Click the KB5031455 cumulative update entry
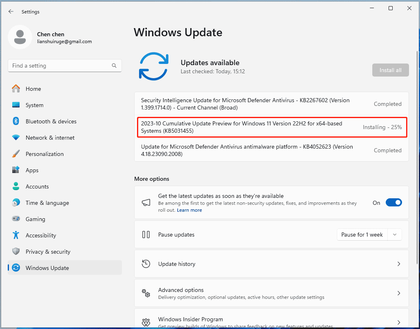 coord(272,127)
